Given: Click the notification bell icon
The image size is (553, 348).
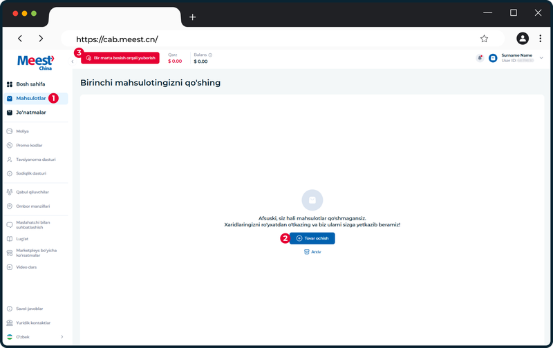Looking at the screenshot, I should coord(480,58).
